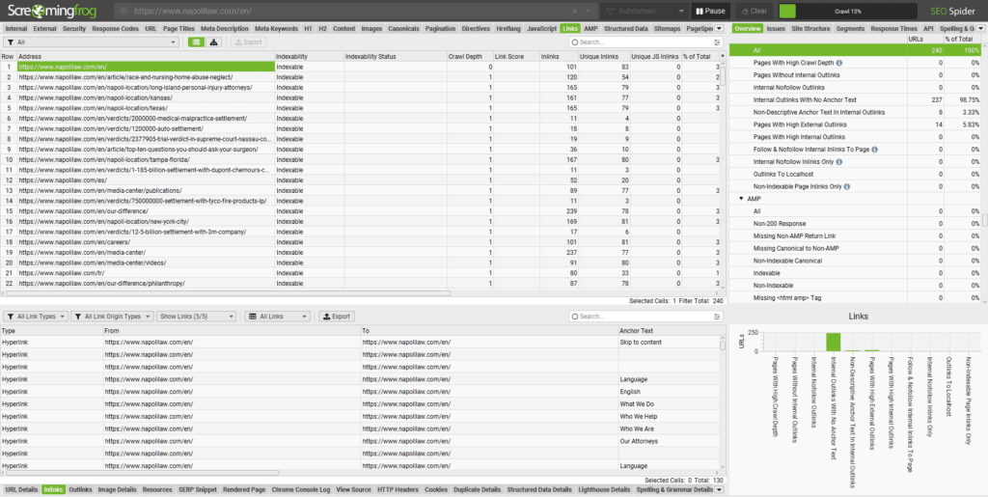Click Anchor Text column header in lower table

click(669, 330)
